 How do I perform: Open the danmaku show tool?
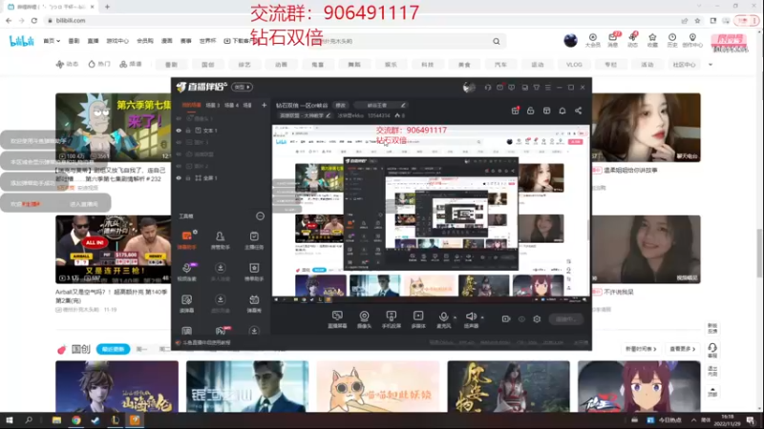[254, 303]
